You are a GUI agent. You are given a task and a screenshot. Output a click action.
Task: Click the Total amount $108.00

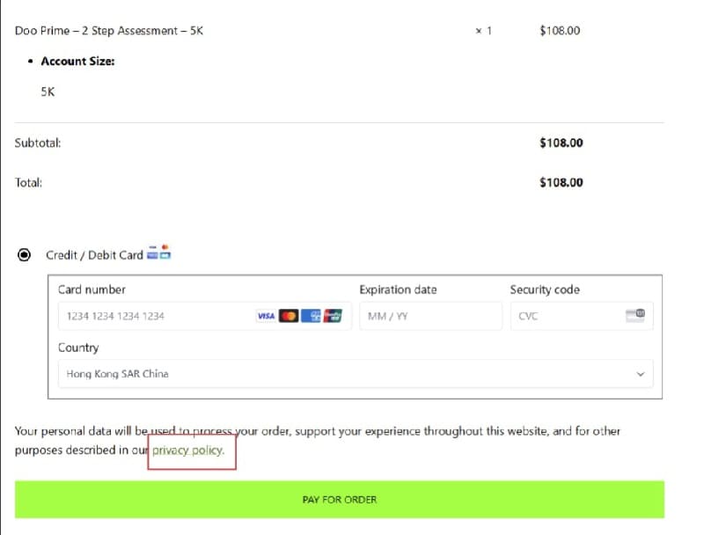click(561, 183)
